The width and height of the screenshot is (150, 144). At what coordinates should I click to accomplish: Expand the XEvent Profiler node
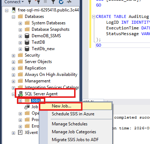[13, 133]
